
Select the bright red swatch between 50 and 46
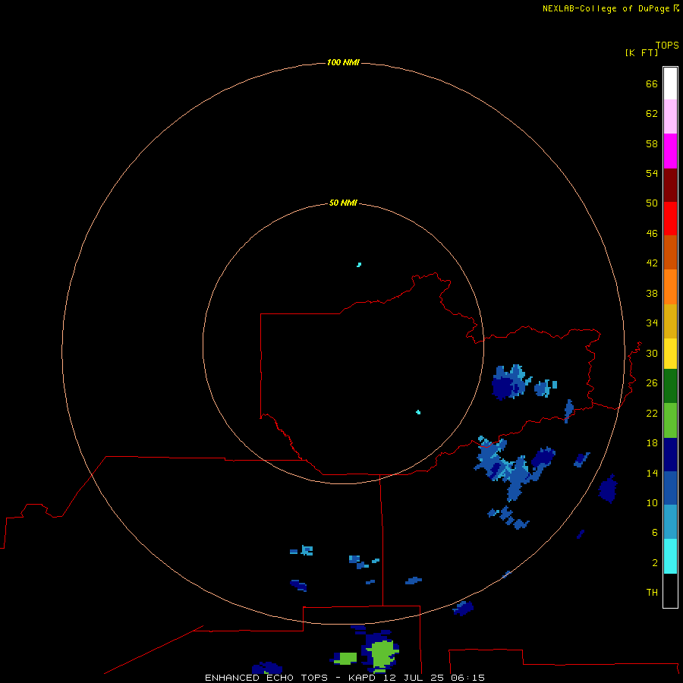[x=670, y=219]
